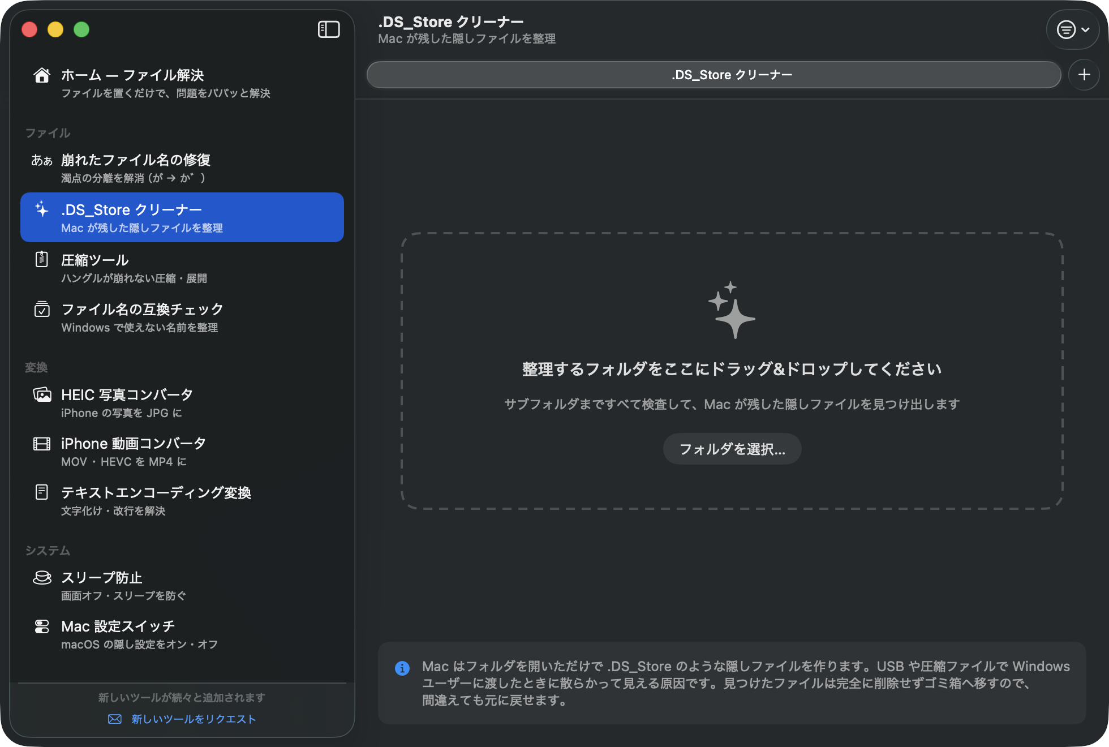Toggle the sidebar panel icon
Image resolution: width=1109 pixels, height=747 pixels.
329,29
